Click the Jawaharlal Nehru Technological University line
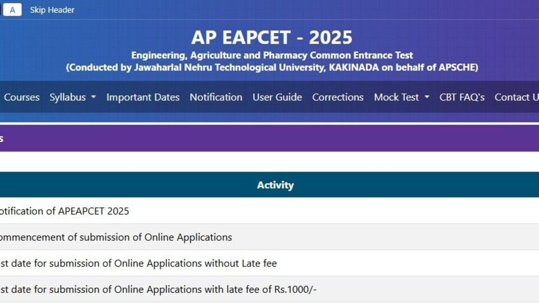The height and width of the screenshot is (303, 539). click(x=272, y=67)
